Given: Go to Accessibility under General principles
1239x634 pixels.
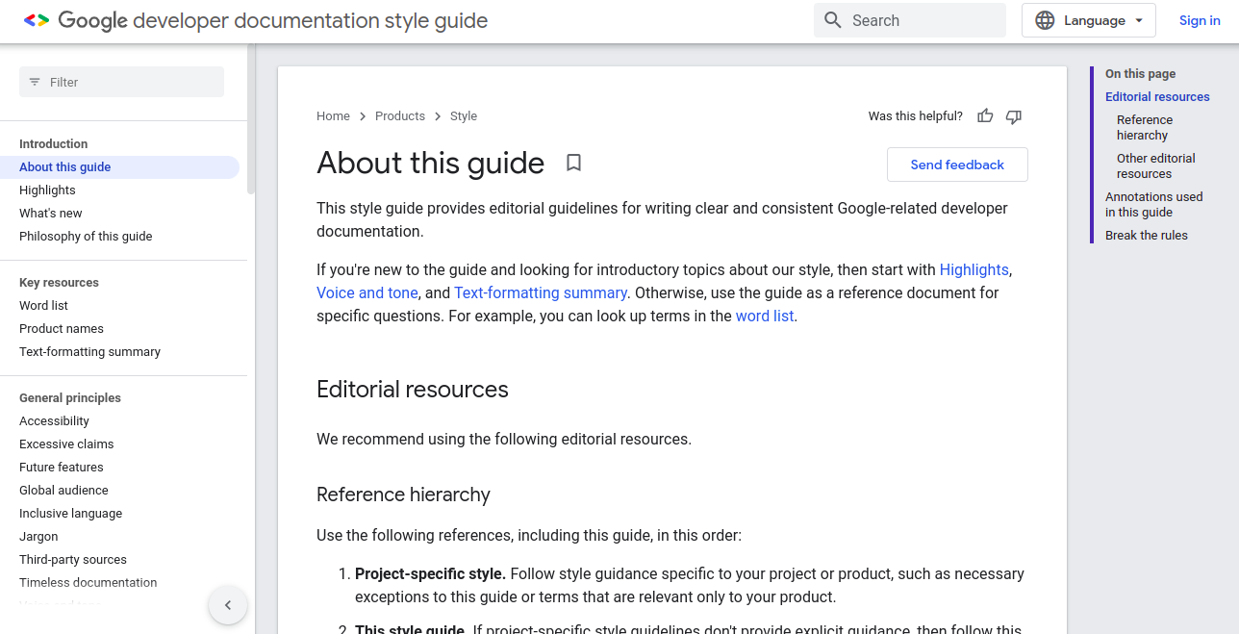Looking at the screenshot, I should 54,421.
